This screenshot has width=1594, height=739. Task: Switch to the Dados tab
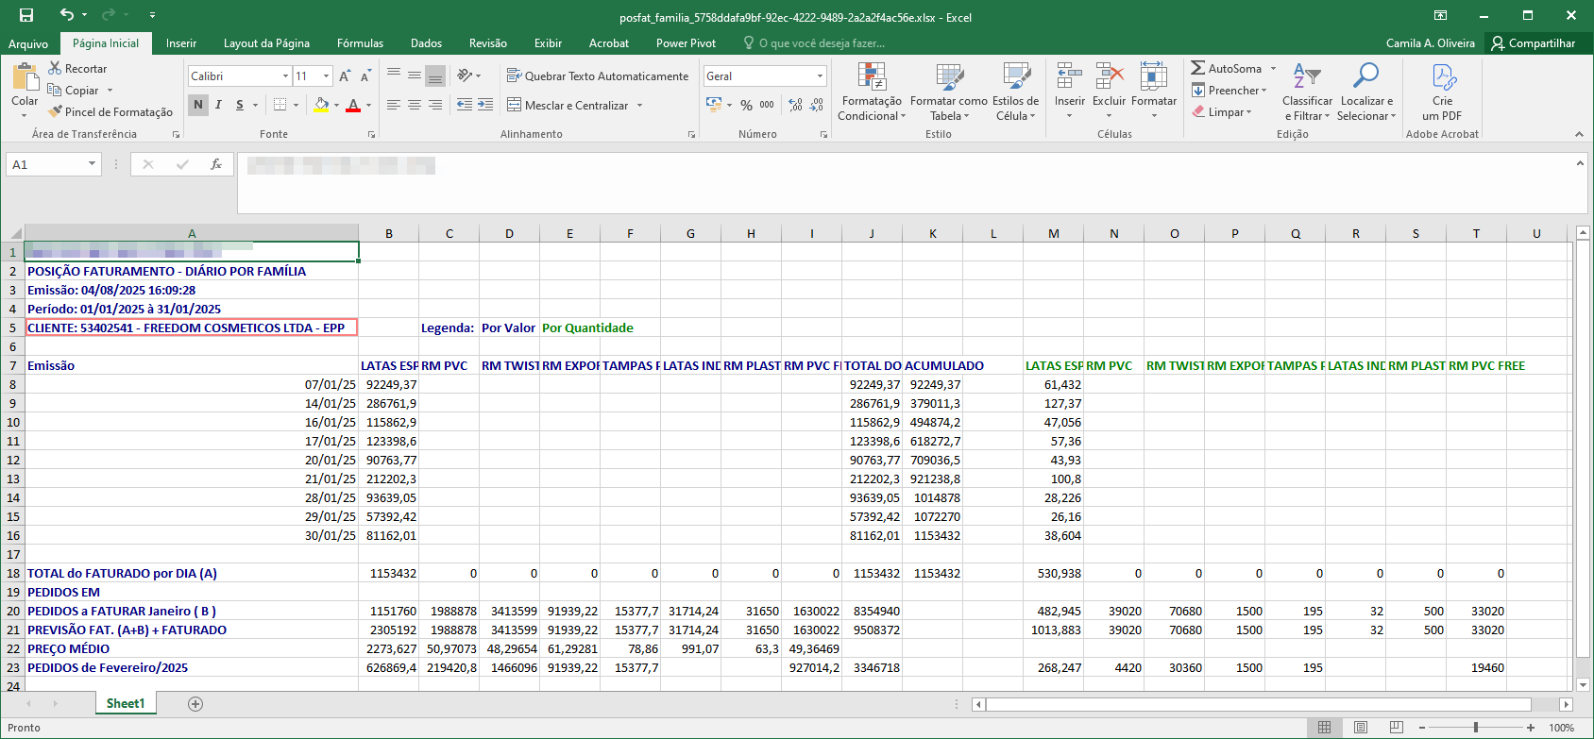pos(426,43)
